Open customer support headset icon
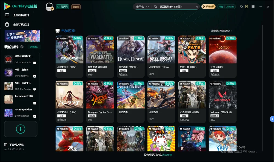 tap(241, 7)
